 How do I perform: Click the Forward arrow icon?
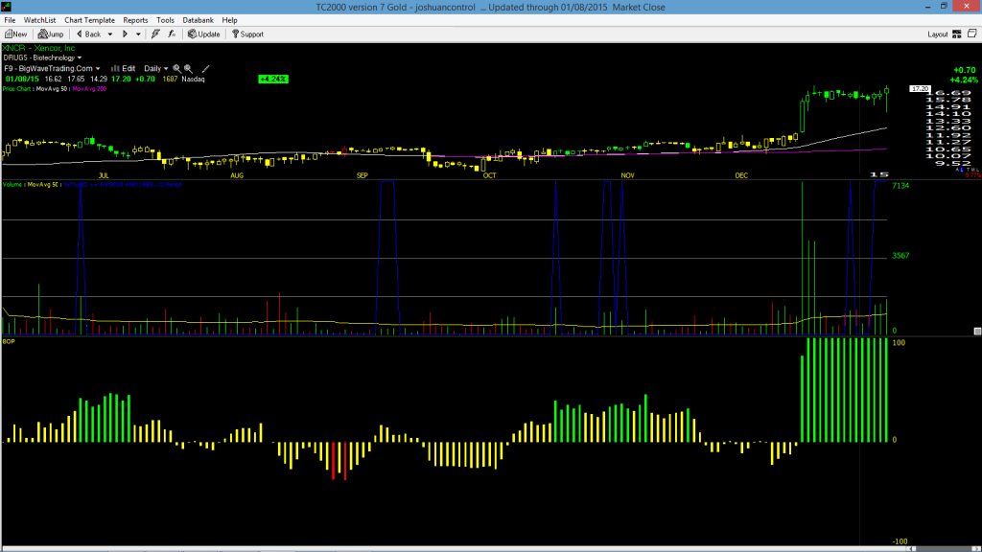click(125, 34)
